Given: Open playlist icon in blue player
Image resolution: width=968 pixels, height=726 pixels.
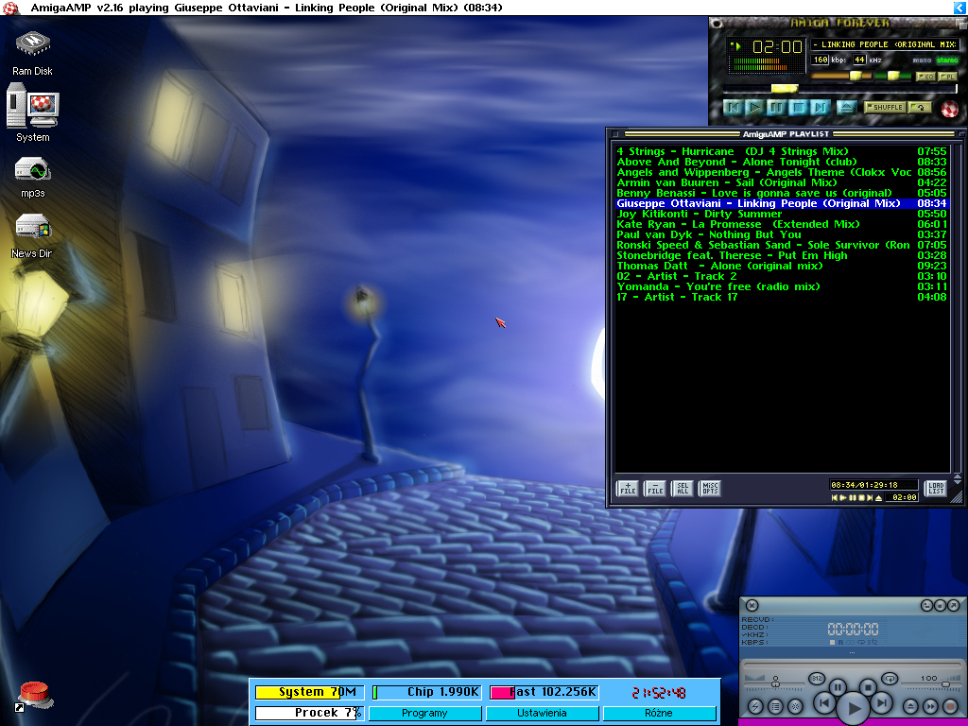Looking at the screenshot, I should pos(775,706).
